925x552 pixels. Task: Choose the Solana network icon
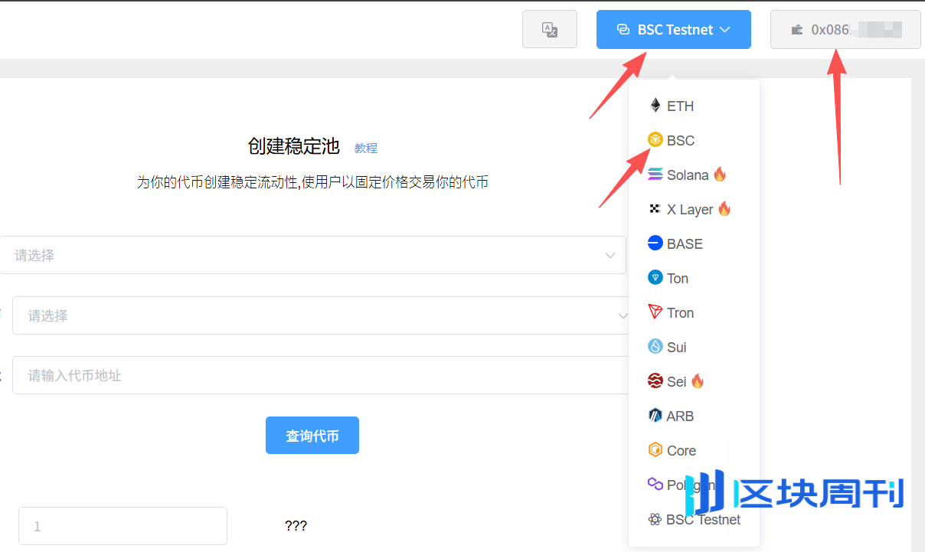[x=655, y=174]
